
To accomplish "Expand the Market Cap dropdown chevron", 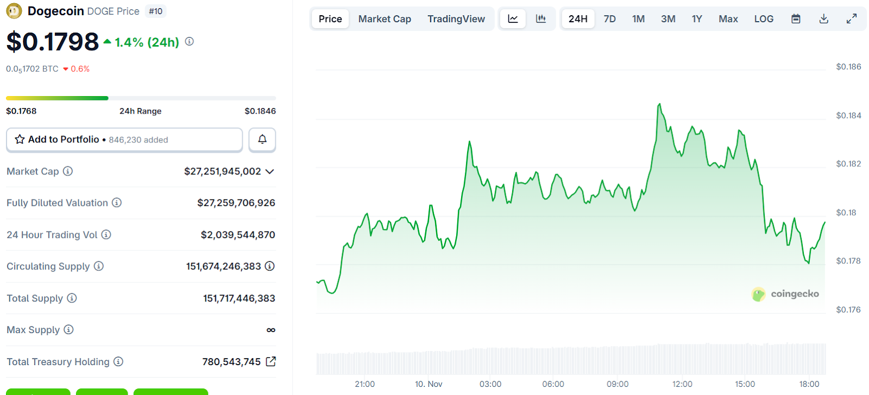I will click(x=270, y=172).
